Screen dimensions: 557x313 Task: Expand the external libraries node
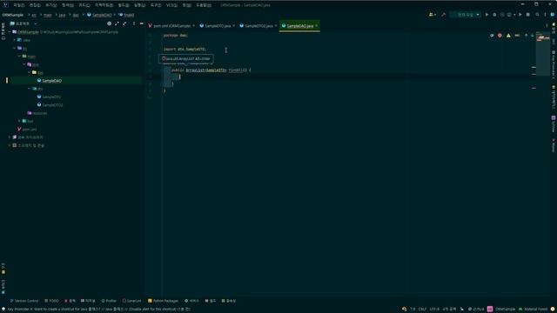pyautogui.click(x=10, y=137)
